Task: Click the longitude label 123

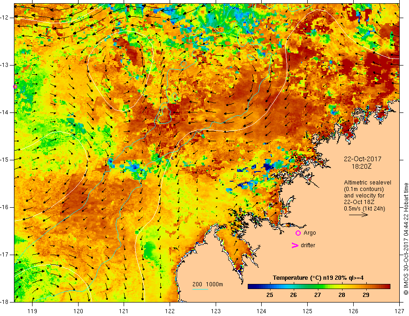Action: click(x=216, y=311)
